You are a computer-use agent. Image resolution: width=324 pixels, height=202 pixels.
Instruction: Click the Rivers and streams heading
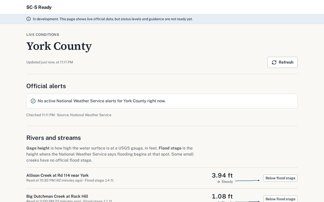point(54,138)
